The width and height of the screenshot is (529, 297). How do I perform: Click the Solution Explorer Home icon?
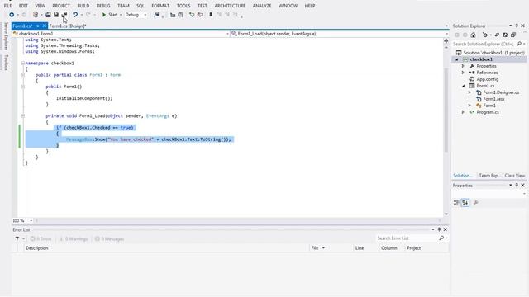coord(473,35)
